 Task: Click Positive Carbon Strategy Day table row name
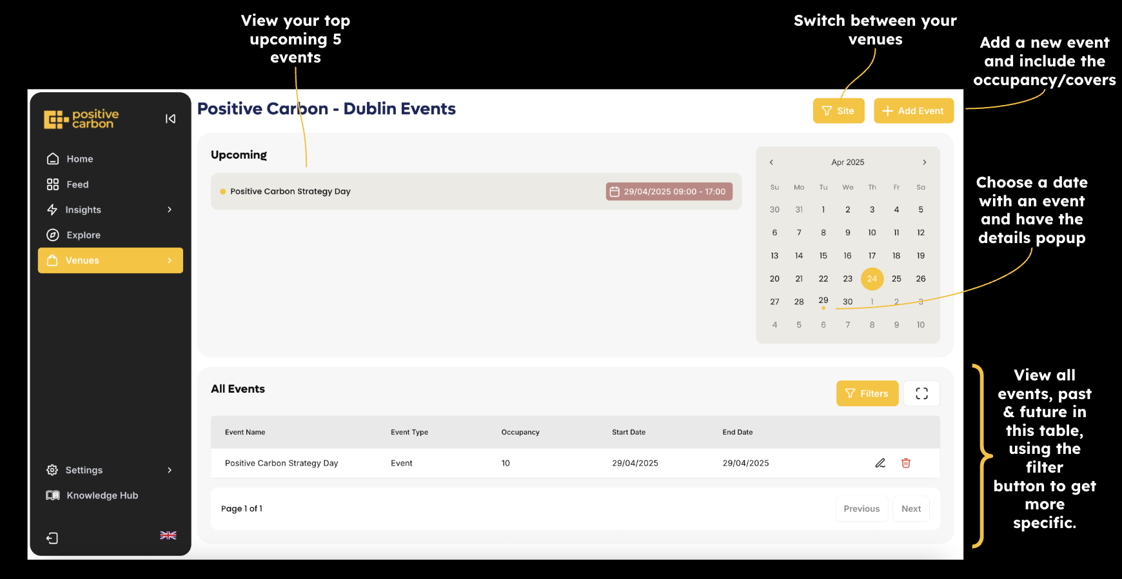pos(282,463)
